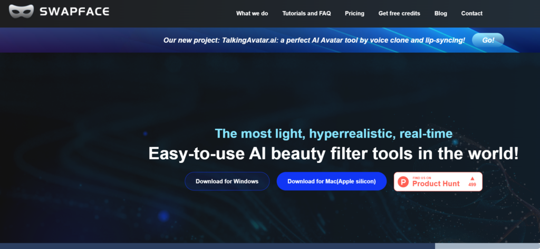Open Get free credits link
540x249 pixels.
tap(399, 13)
